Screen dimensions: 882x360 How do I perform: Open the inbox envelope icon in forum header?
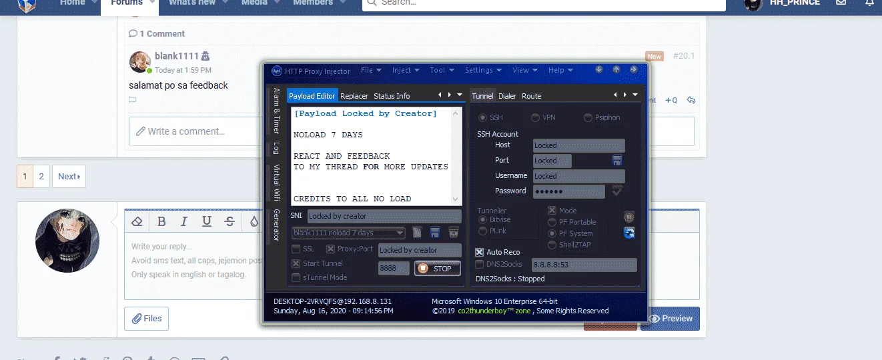point(841,3)
